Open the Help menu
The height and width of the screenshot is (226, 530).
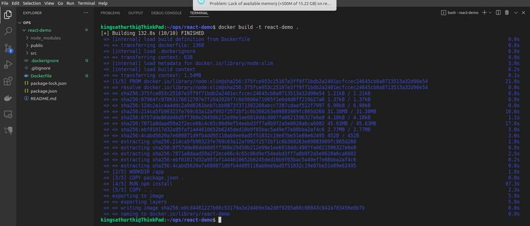pos(103,3)
